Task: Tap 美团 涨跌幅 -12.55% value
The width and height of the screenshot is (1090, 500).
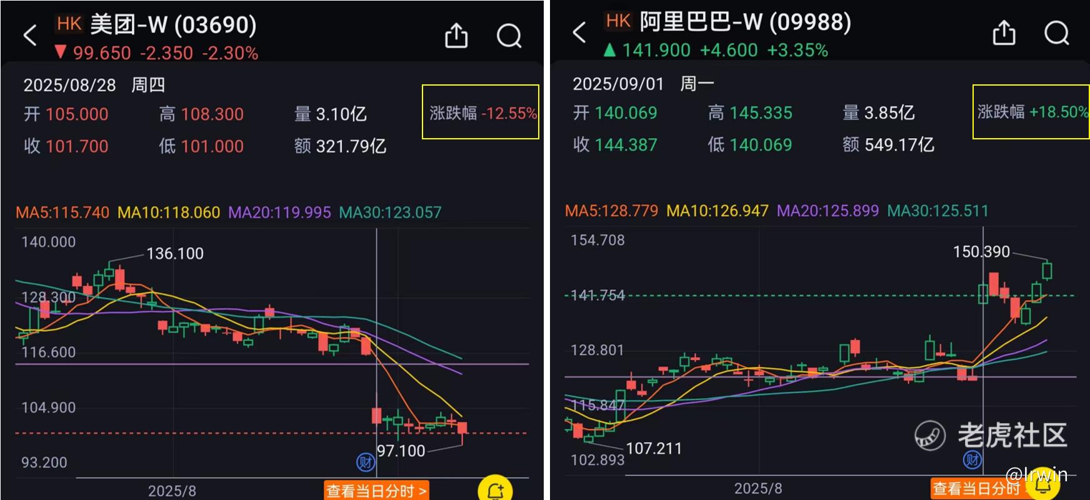Action: (509, 113)
